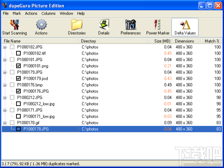Collapse the P1080212.JPG group
The width and height of the screenshot is (224, 168).
tap(5, 98)
